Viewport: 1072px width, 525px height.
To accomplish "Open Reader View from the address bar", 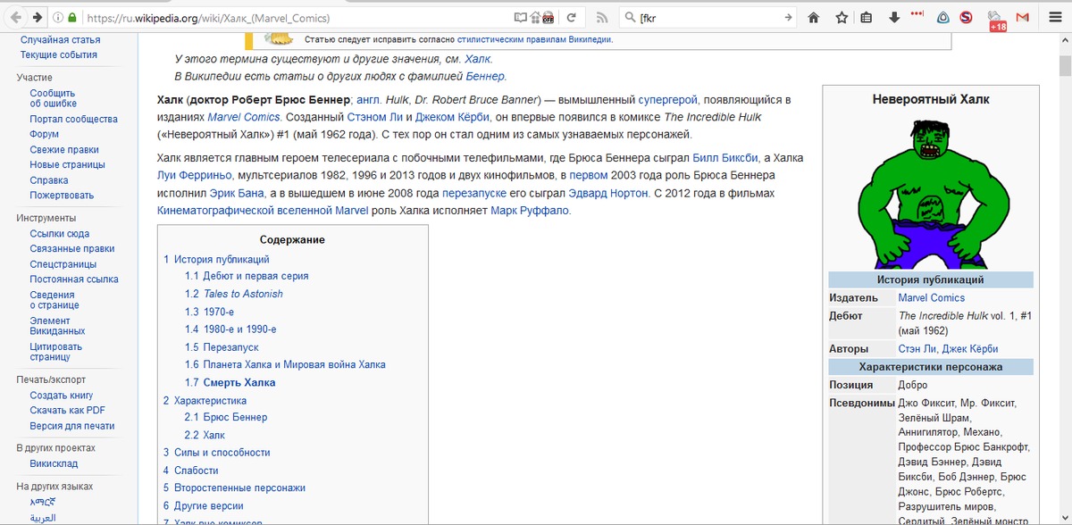I will [x=521, y=17].
